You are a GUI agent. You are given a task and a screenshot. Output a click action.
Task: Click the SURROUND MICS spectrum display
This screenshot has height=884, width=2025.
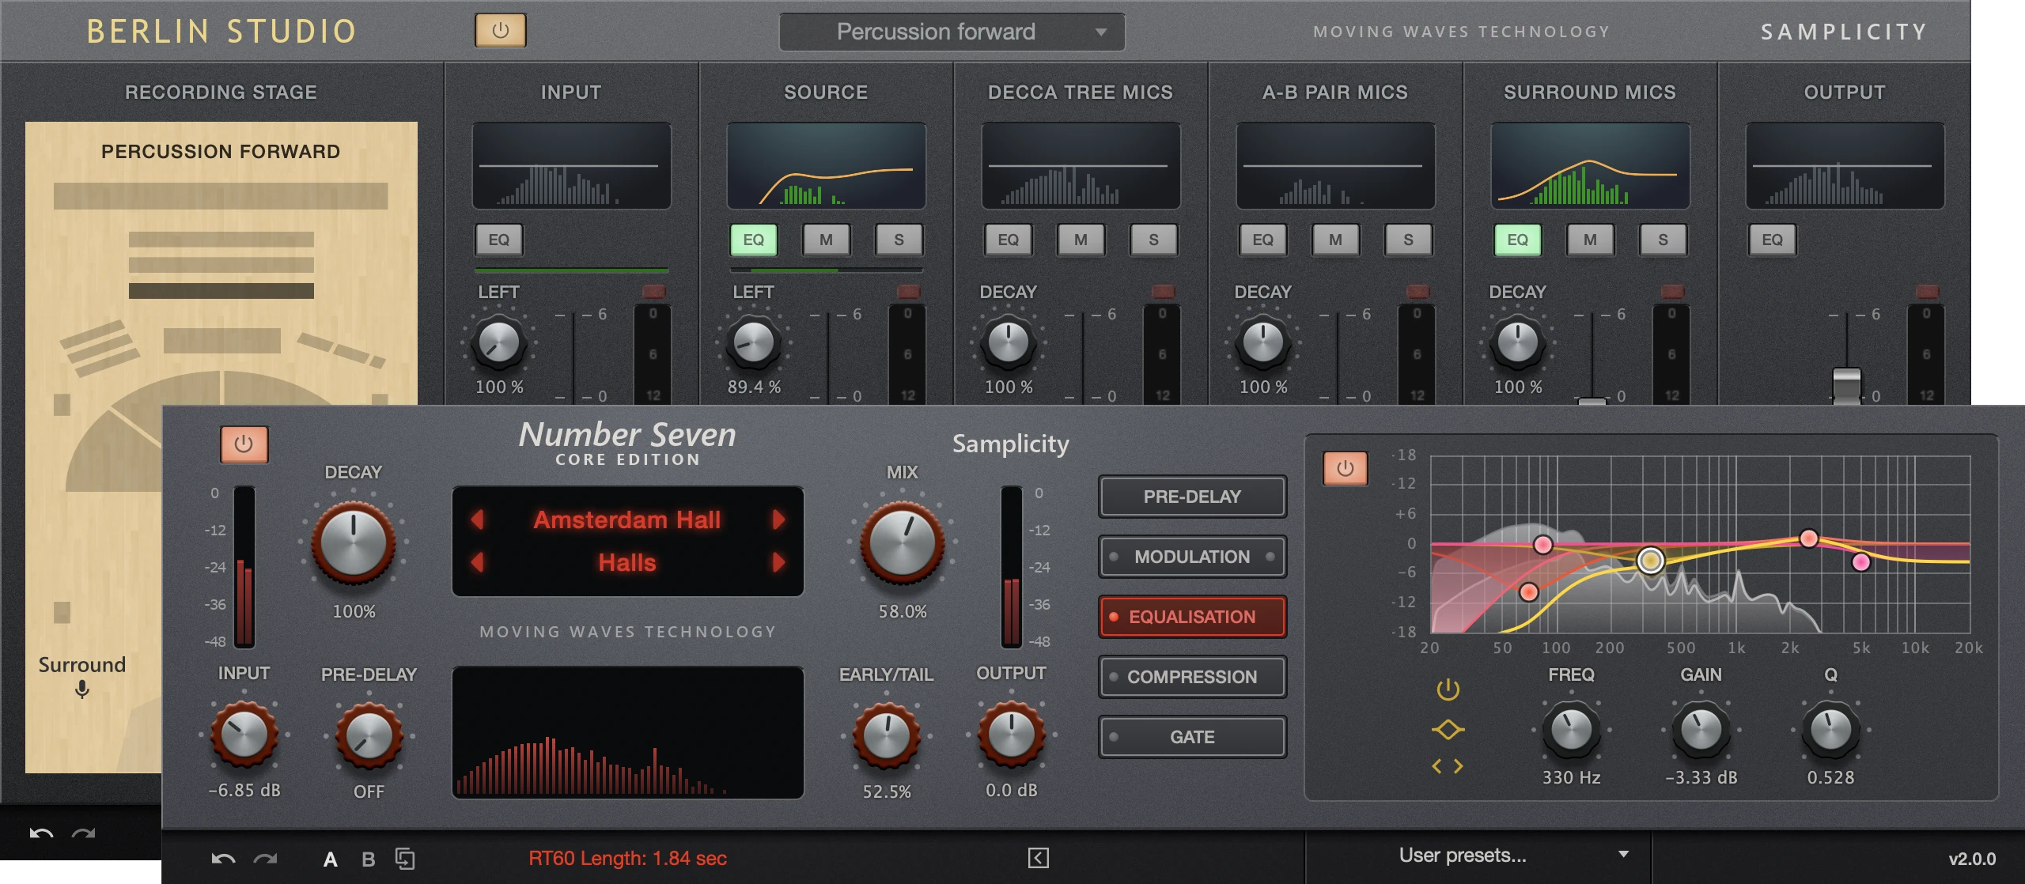(x=1590, y=165)
